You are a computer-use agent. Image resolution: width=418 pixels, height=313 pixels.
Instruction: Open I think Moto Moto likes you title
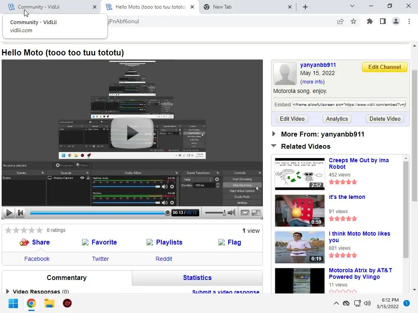(x=359, y=237)
